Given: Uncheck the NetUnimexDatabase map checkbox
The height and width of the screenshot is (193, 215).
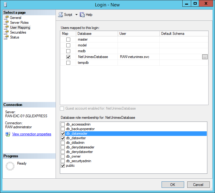Looking at the screenshot, I should tap(68, 57).
